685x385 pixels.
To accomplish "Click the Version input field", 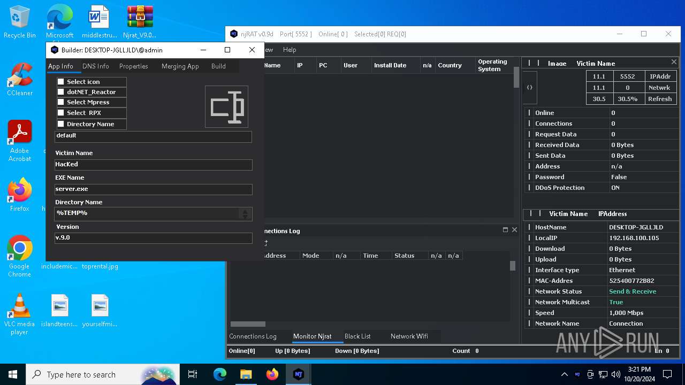I will [x=153, y=238].
